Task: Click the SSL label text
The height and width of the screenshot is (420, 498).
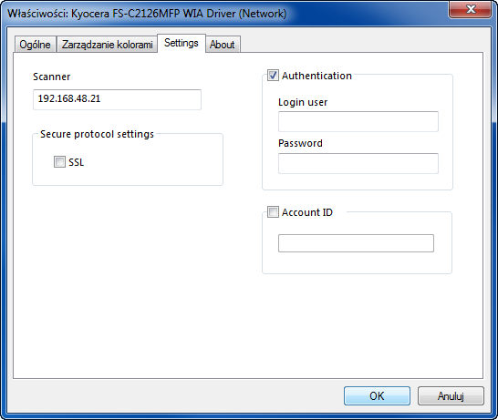Action: 77,162
